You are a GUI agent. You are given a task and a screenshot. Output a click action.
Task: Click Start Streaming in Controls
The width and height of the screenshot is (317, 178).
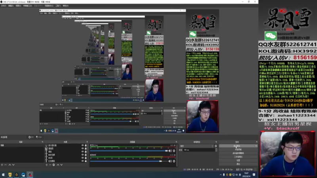tap(237, 146)
